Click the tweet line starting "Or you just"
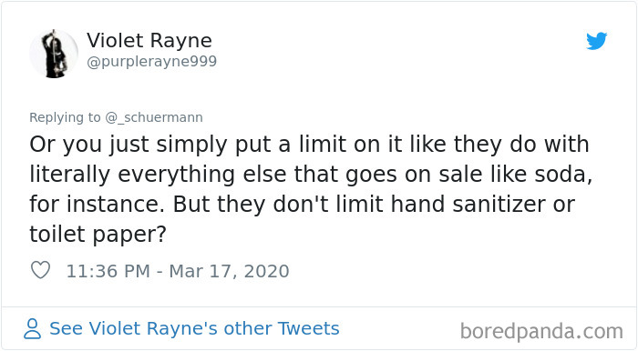Screen dimensions: 638x351 point(309,145)
